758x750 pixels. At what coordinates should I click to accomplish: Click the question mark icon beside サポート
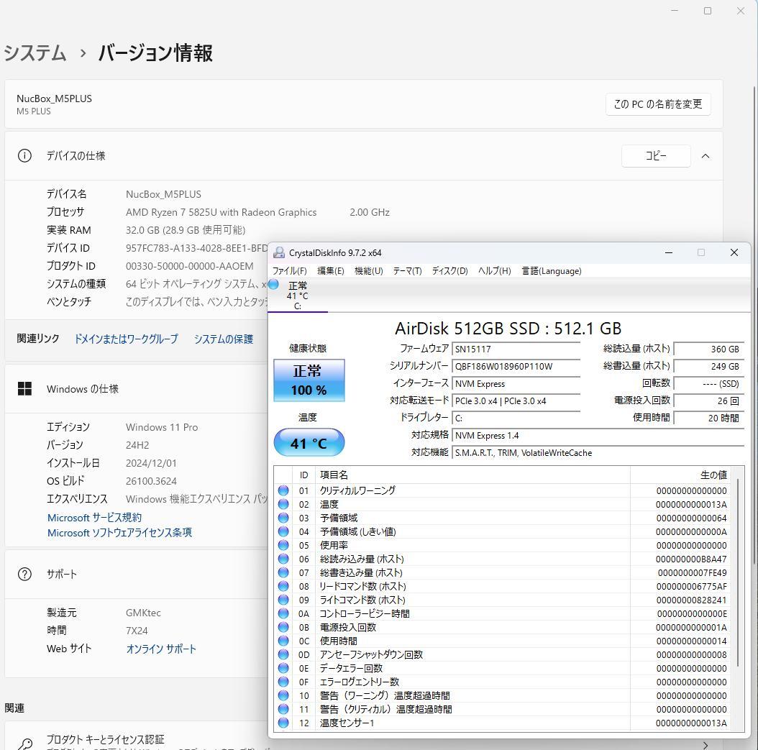coord(24,574)
